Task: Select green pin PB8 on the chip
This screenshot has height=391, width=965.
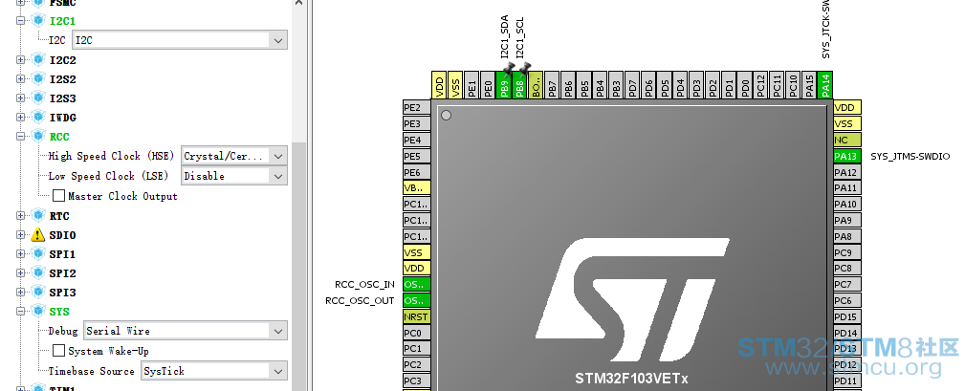Action: [519, 84]
